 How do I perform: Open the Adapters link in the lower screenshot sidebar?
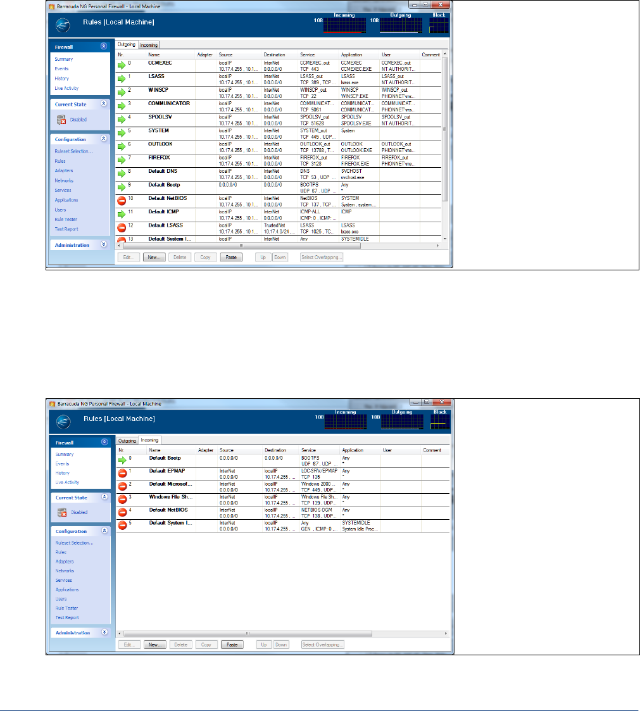(65, 562)
